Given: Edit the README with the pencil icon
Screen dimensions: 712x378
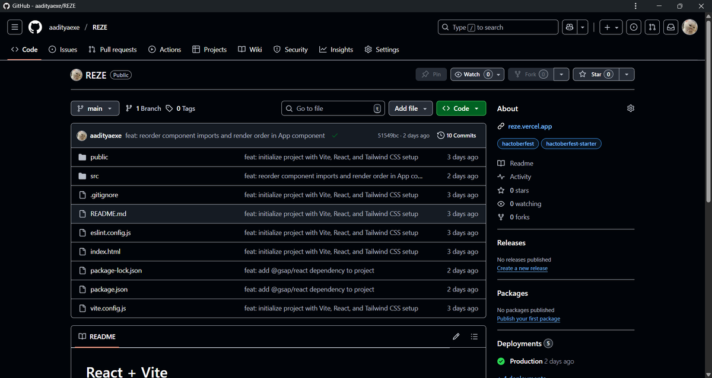Looking at the screenshot, I should (x=456, y=337).
